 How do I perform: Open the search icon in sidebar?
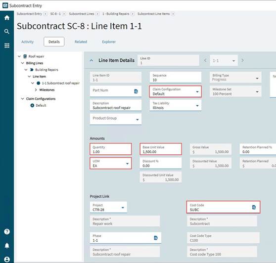point(7,32)
